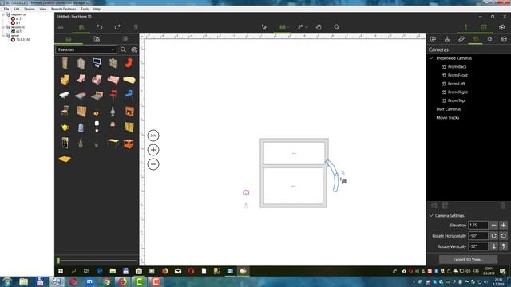This screenshot has height=287, width=511.
Task: Pick the blue chair object thumbnail
Action: pyautogui.click(x=129, y=95)
